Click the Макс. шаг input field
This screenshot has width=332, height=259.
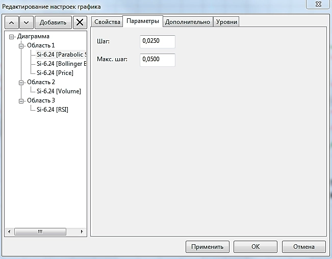click(157, 60)
